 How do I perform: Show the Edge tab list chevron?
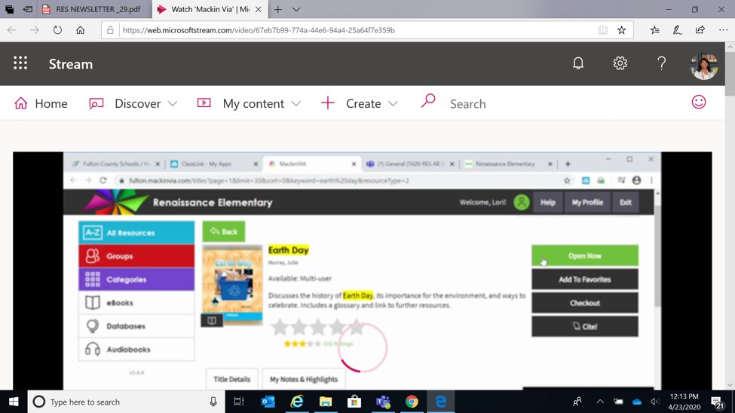click(296, 9)
